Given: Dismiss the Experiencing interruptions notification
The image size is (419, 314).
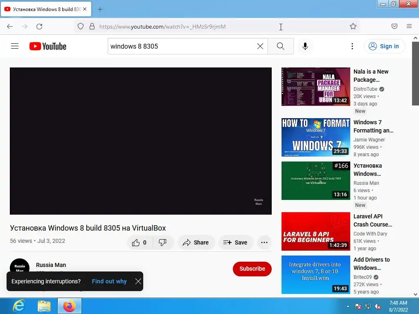Looking at the screenshot, I should point(138,281).
